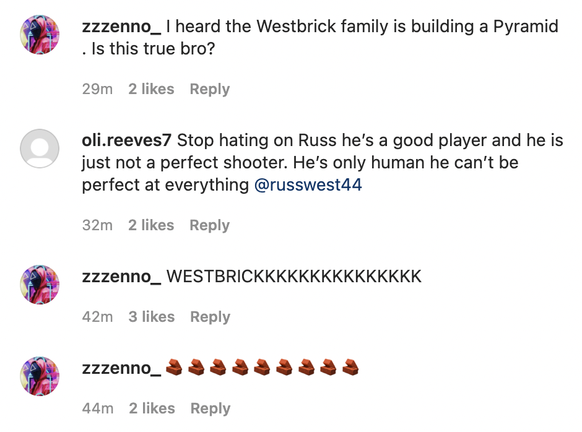The image size is (582, 432).
Task: Click oli.reeves7's default gray profile picture
Action: 40,149
